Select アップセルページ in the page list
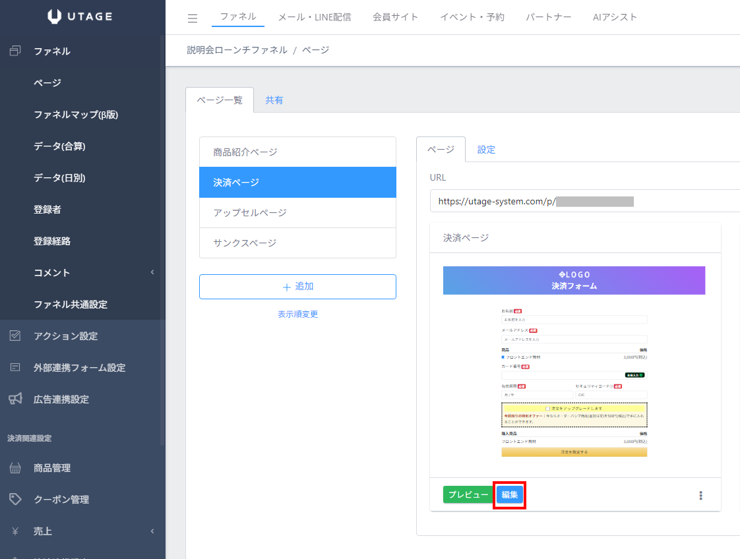This screenshot has height=559, width=740. point(298,213)
